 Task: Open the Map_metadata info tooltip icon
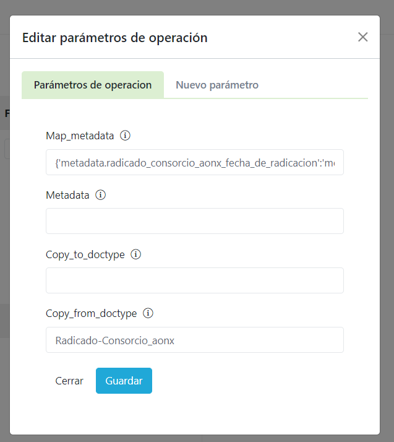[x=125, y=136]
